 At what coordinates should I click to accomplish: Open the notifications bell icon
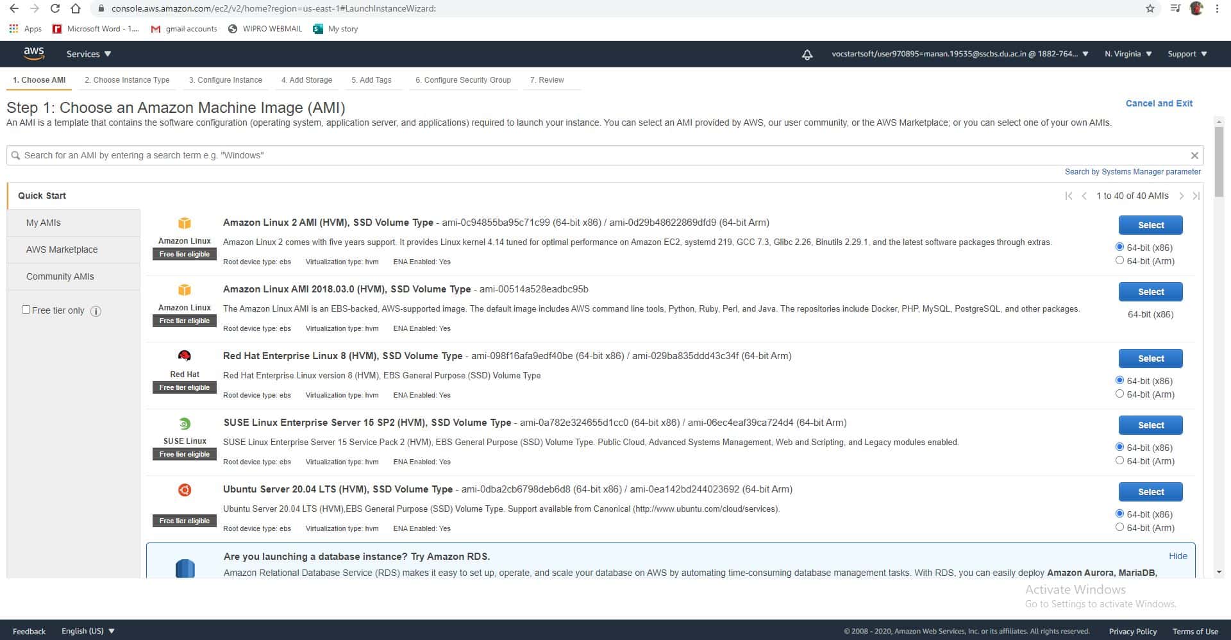click(807, 55)
